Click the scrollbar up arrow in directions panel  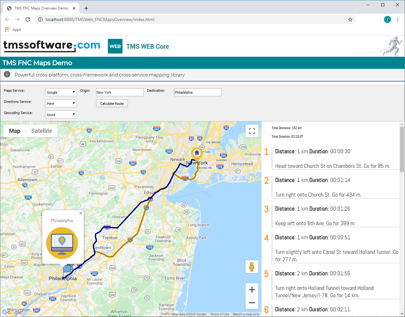pos(402,124)
